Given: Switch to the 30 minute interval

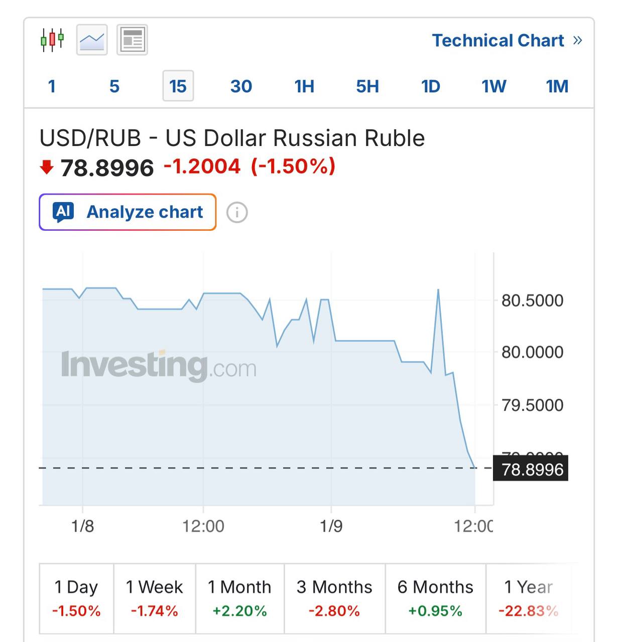Looking at the screenshot, I should pos(241,86).
